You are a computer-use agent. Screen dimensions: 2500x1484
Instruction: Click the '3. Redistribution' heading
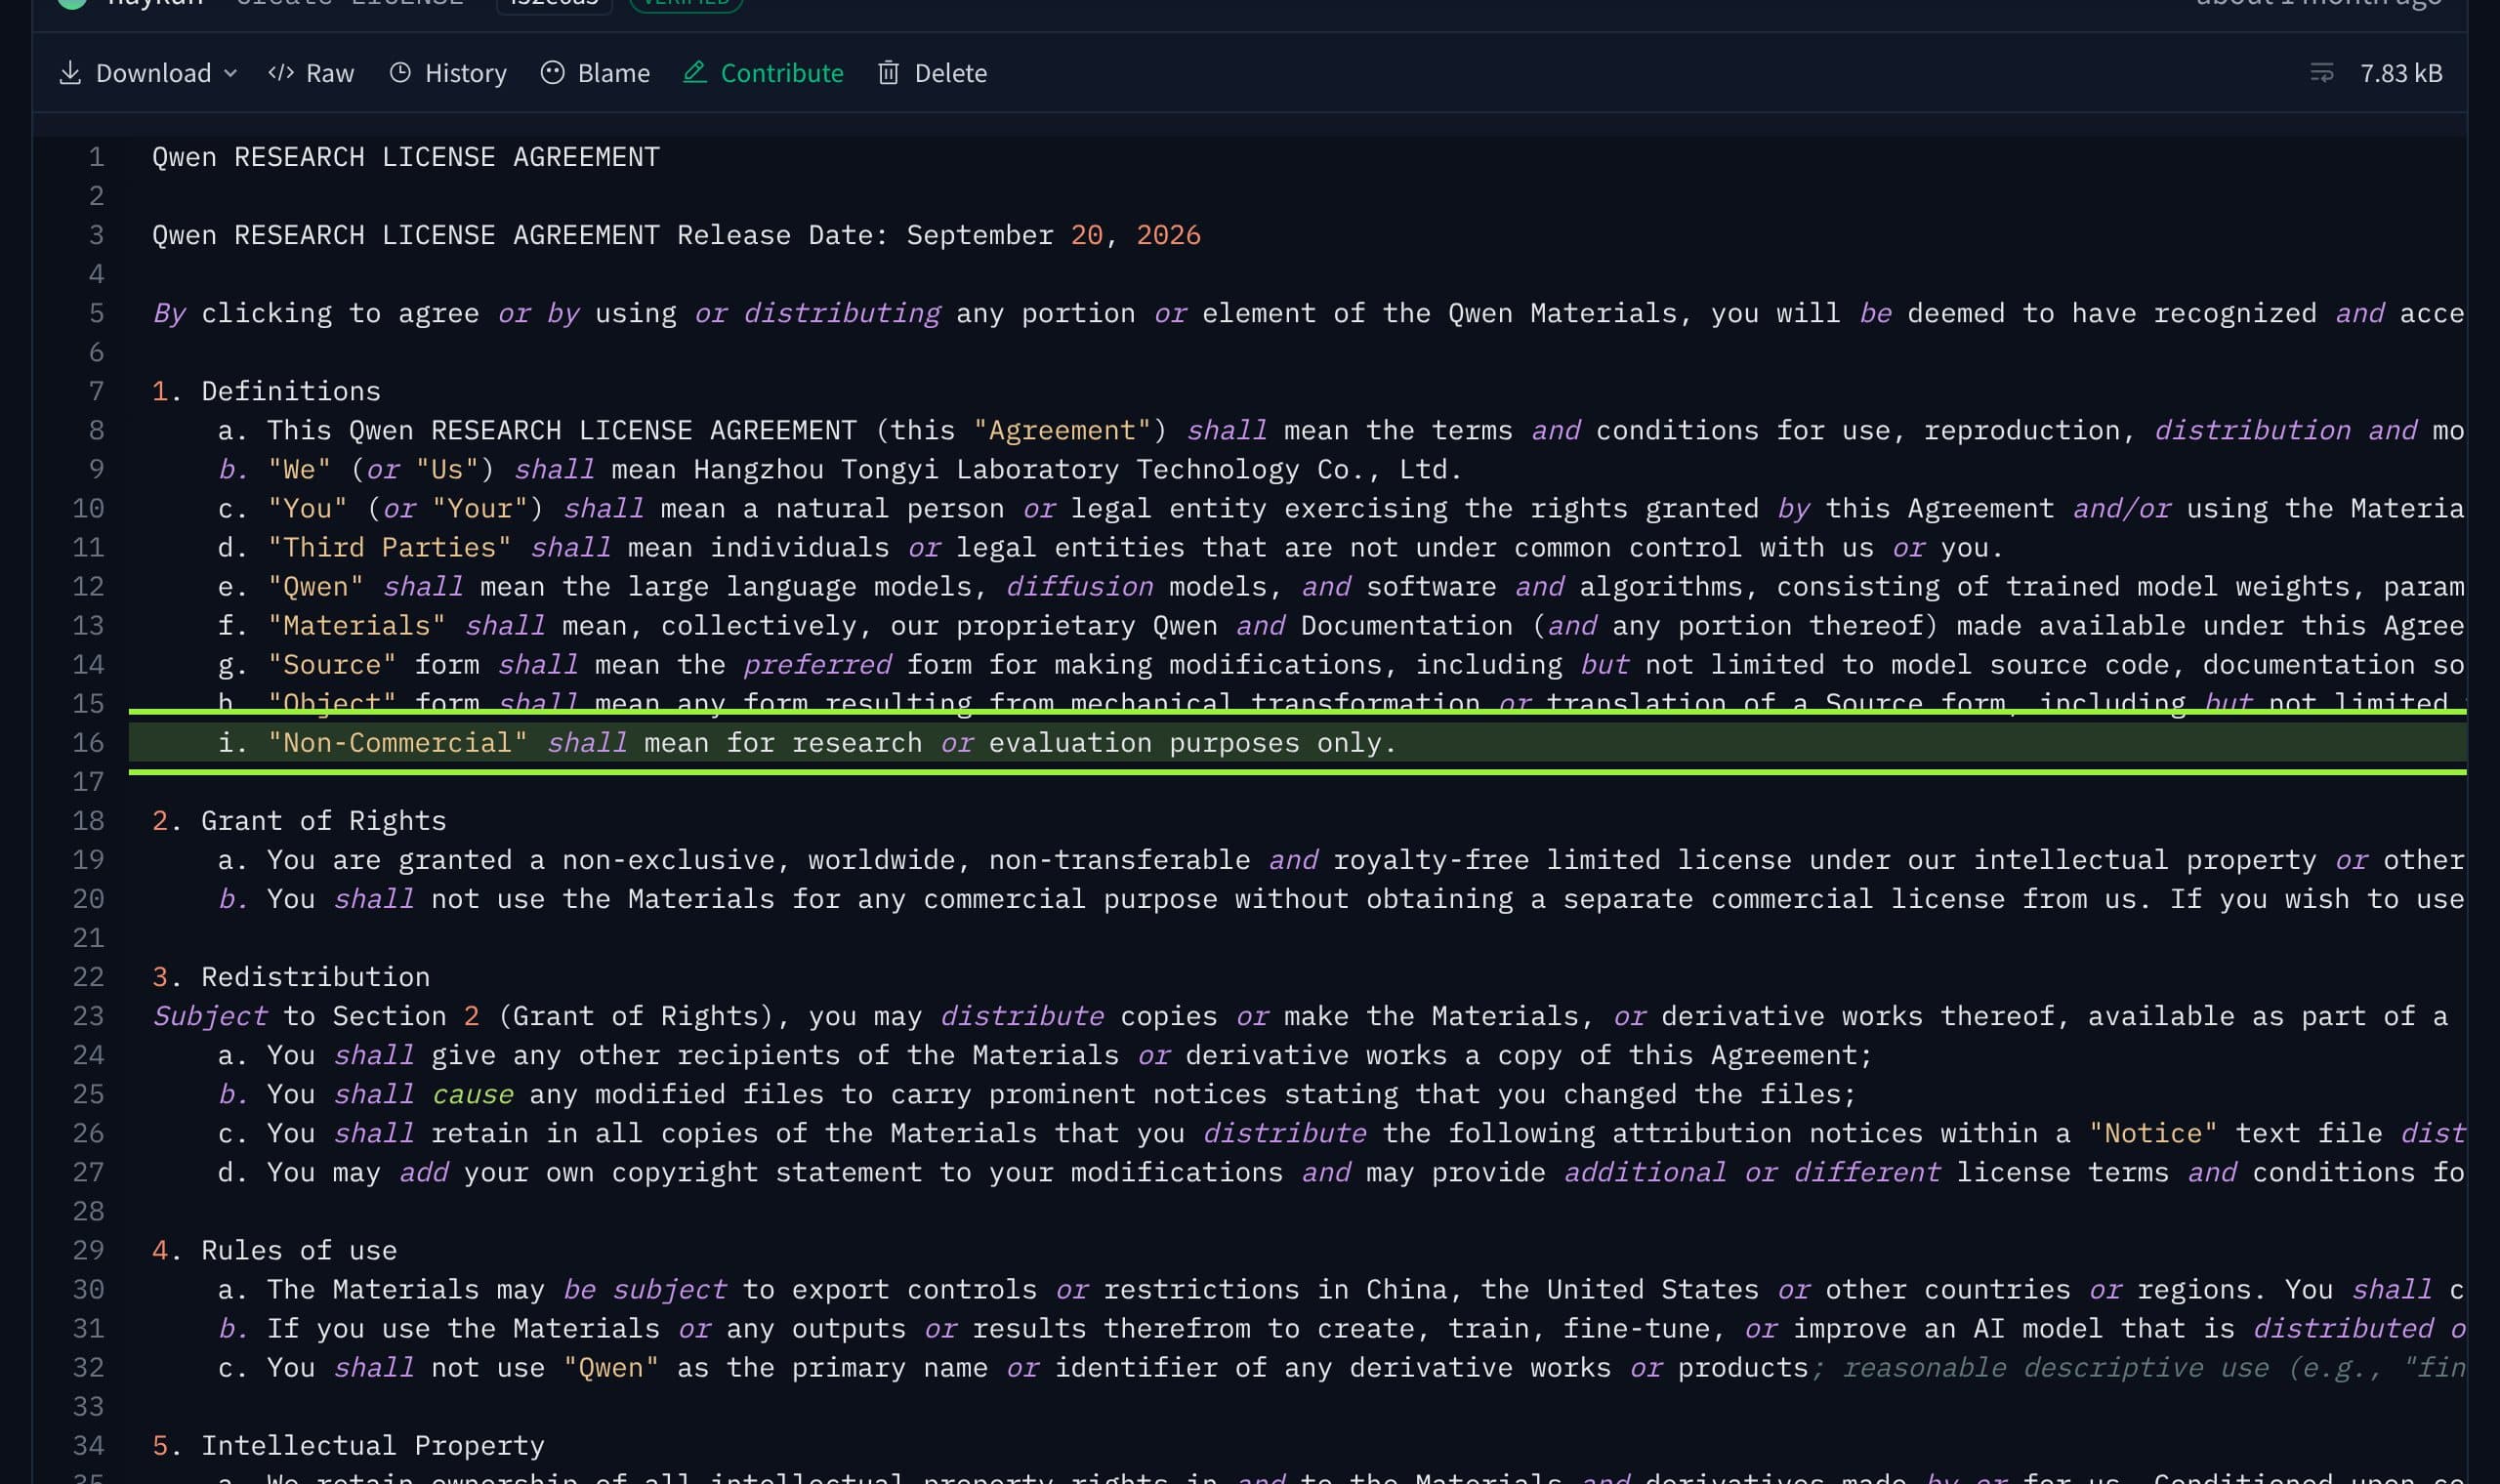(291, 977)
